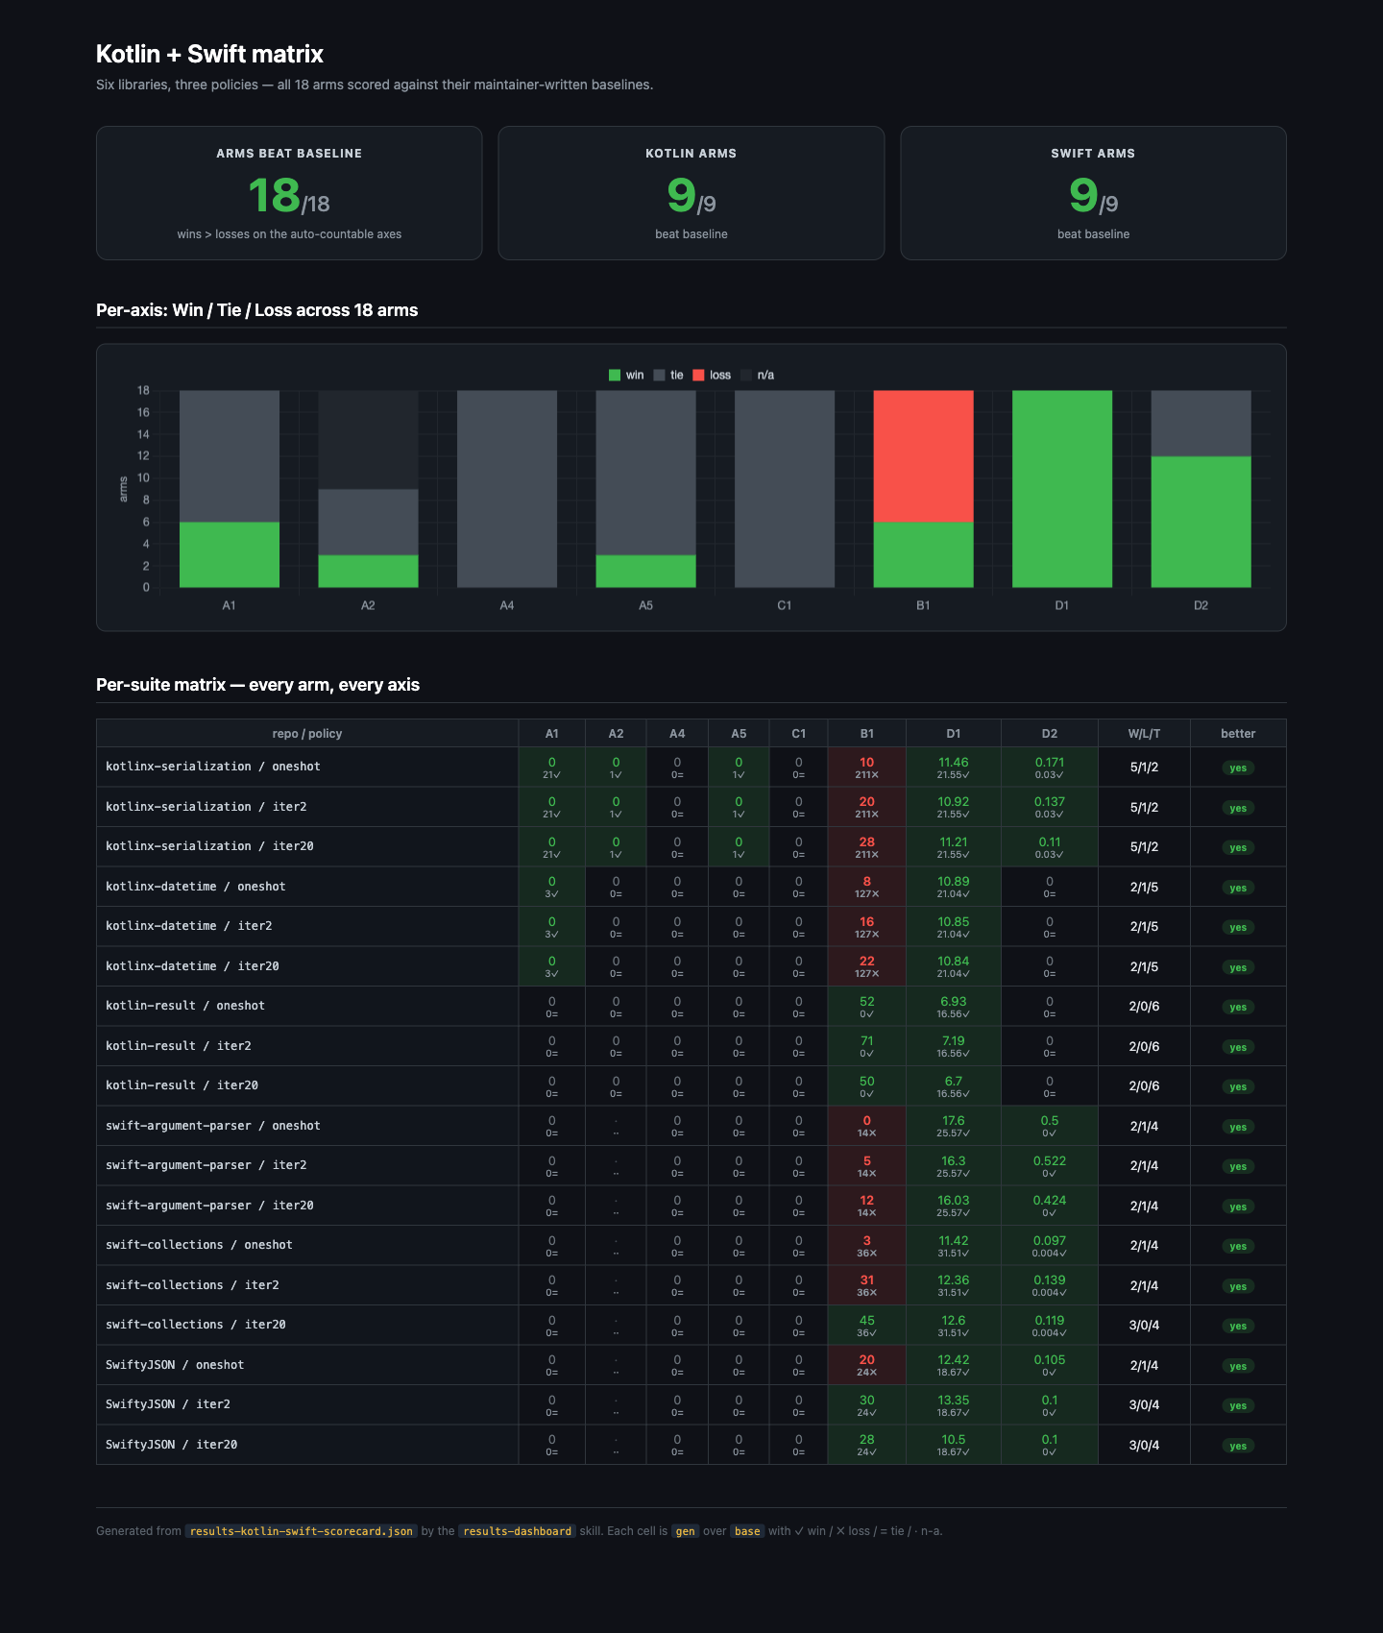This screenshot has height=1633, width=1383.
Task: Sort by the B1 table column header
Action: point(867,734)
